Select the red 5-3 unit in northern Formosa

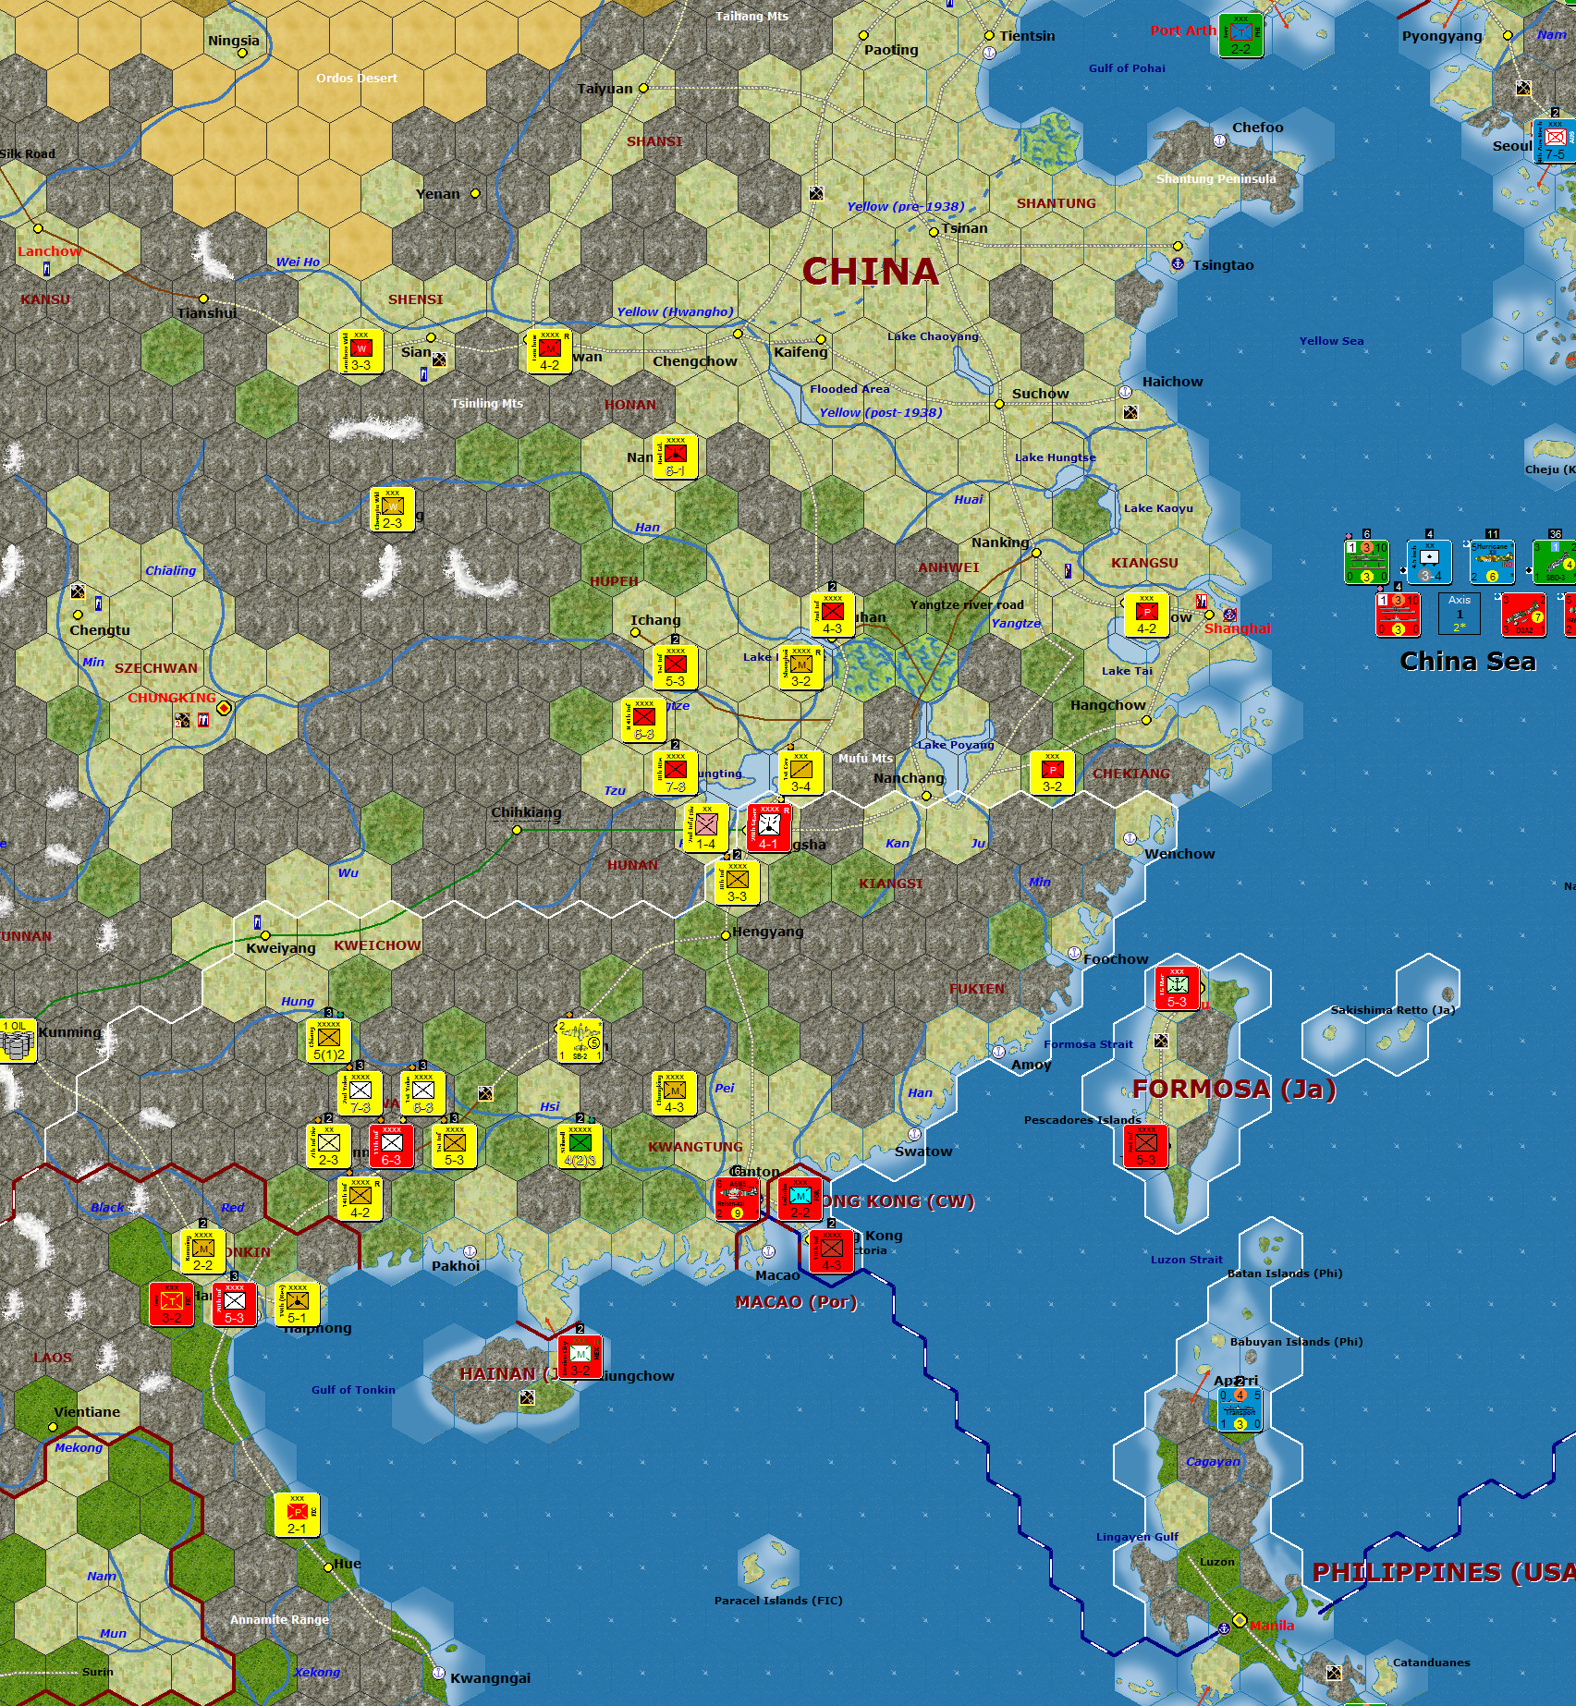tap(1178, 988)
